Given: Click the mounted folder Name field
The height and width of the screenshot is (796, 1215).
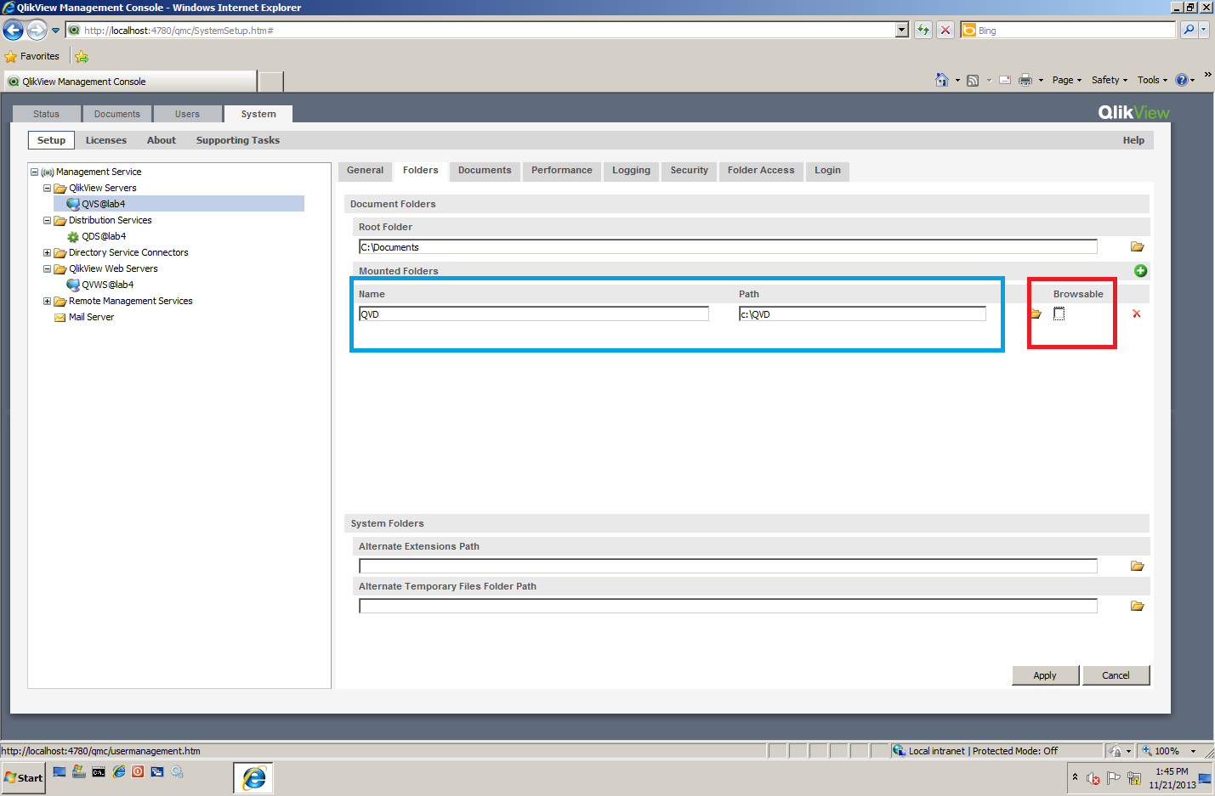Looking at the screenshot, I should click(x=534, y=314).
